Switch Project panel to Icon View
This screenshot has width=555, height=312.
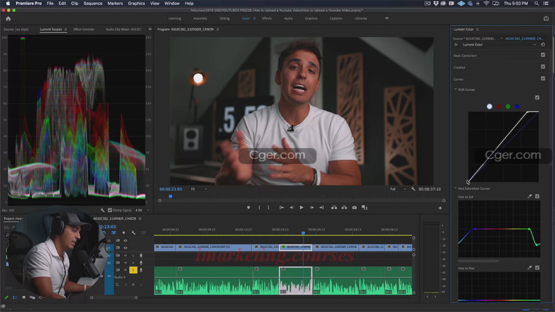tap(24, 298)
